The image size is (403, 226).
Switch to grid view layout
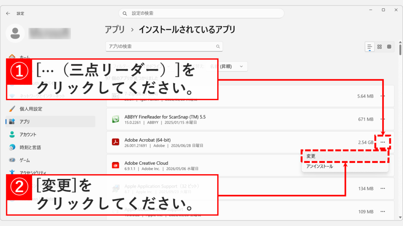point(379,47)
